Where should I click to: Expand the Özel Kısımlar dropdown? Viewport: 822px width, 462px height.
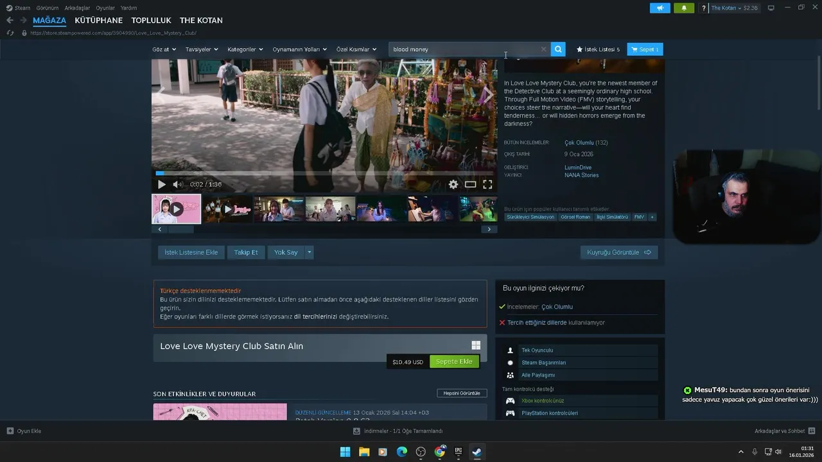tap(356, 49)
